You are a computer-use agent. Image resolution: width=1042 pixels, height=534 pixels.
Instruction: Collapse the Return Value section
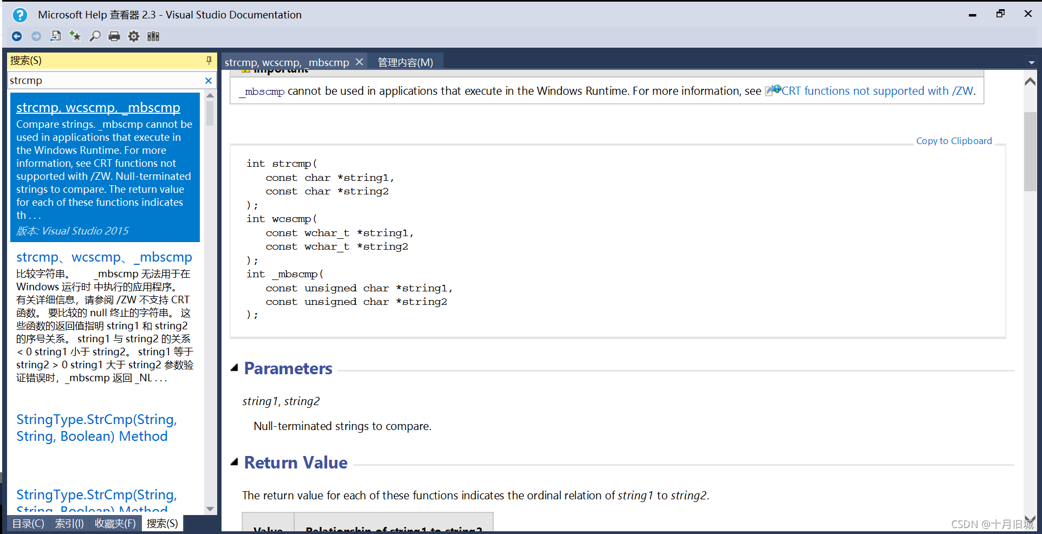235,462
